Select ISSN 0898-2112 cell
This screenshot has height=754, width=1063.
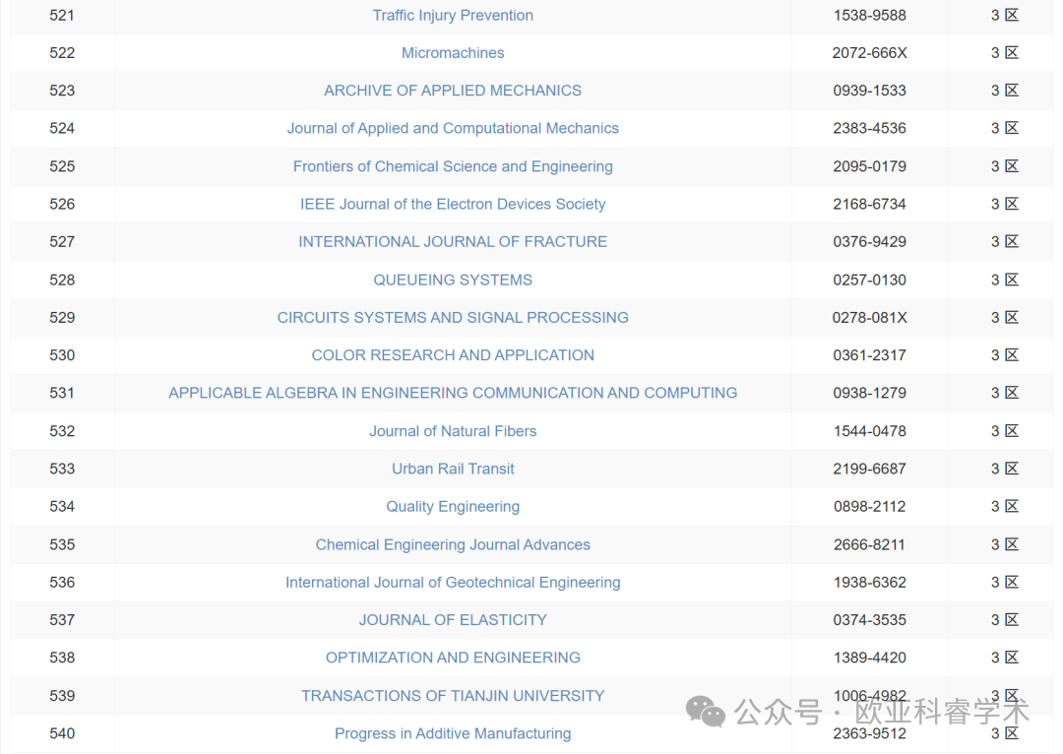point(870,507)
